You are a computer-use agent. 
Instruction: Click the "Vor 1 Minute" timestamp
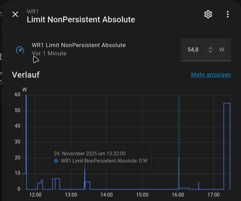point(49,53)
